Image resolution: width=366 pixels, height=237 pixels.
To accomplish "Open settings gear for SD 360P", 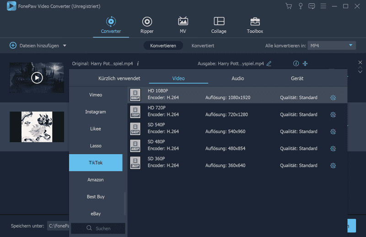I will [x=333, y=166].
